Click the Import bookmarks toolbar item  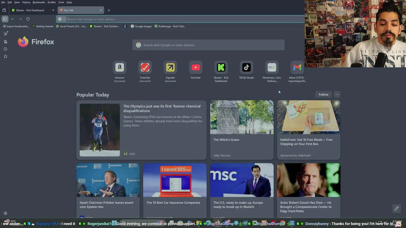coord(16,26)
